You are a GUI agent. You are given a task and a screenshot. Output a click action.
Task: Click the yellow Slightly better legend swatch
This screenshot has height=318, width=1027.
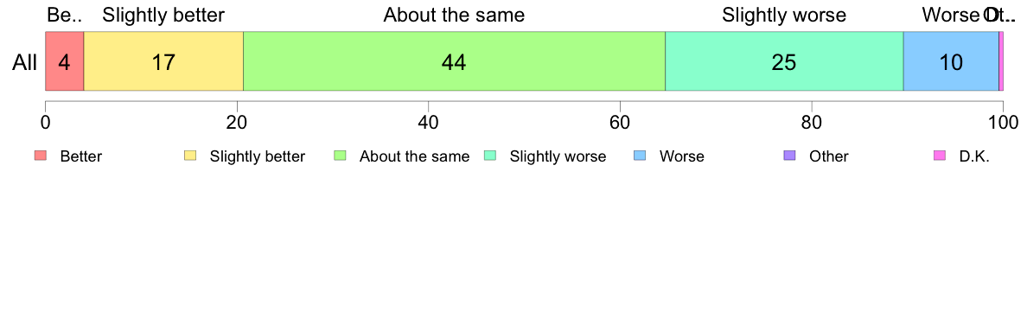click(x=190, y=156)
